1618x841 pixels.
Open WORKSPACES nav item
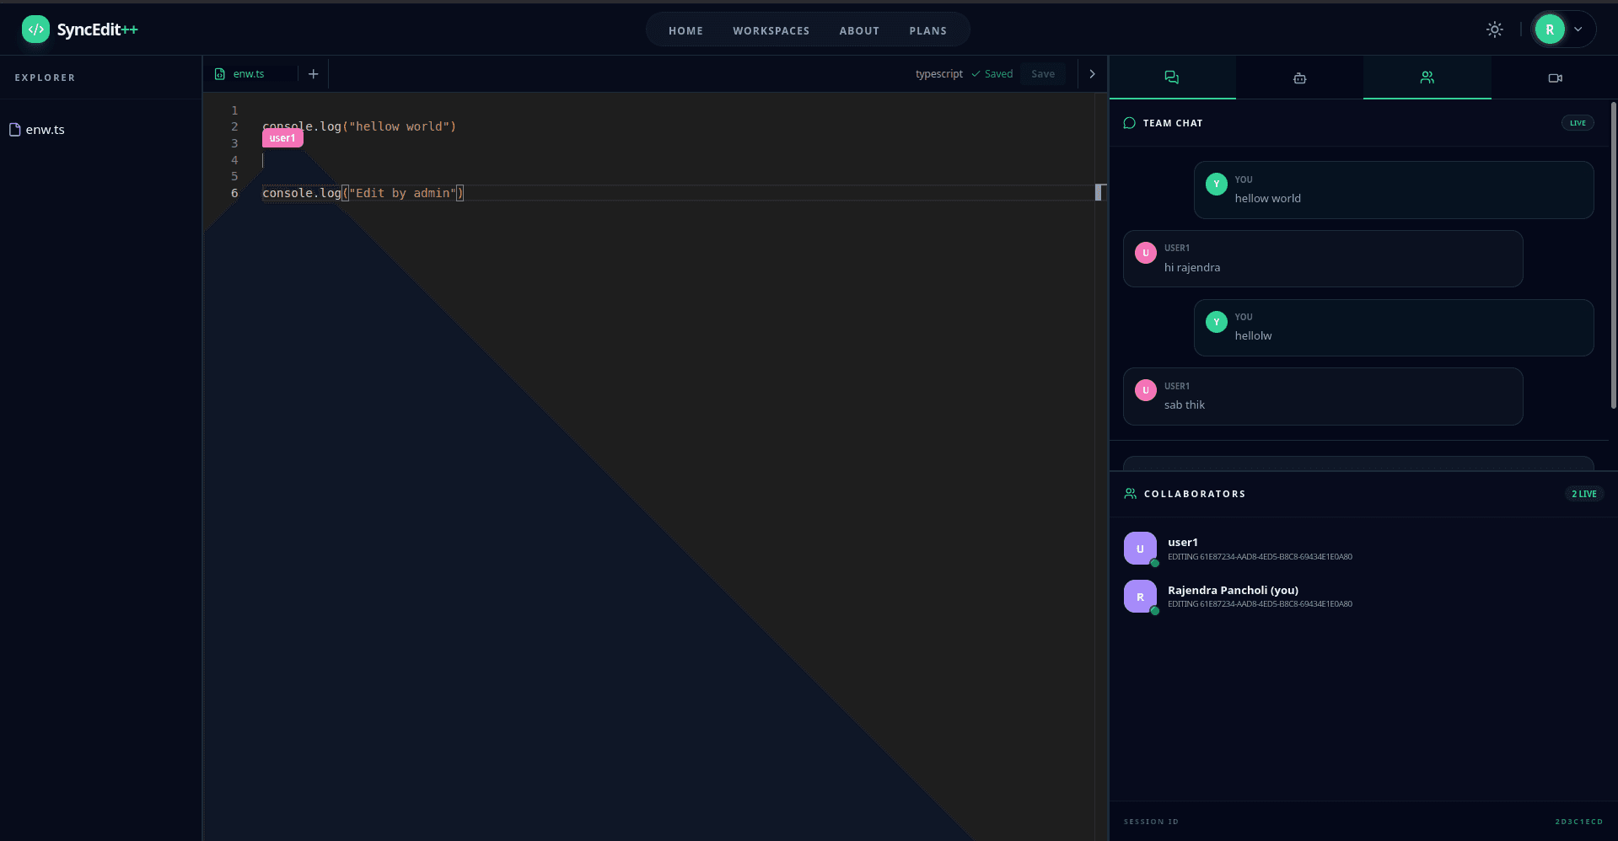[x=771, y=30]
